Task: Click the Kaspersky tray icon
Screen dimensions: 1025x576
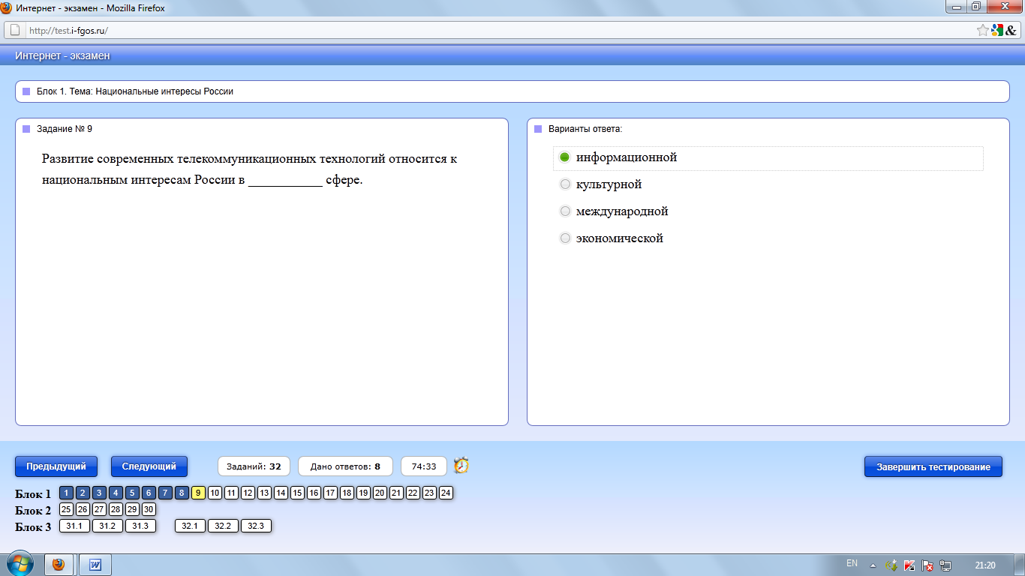Action: pos(909,565)
